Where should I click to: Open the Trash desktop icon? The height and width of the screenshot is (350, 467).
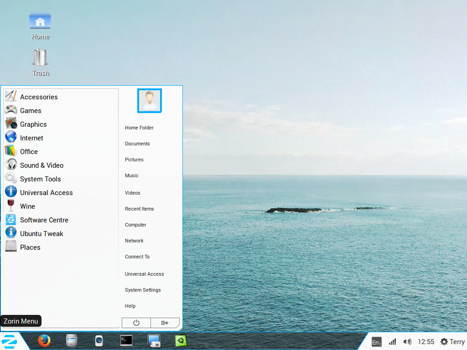click(41, 62)
